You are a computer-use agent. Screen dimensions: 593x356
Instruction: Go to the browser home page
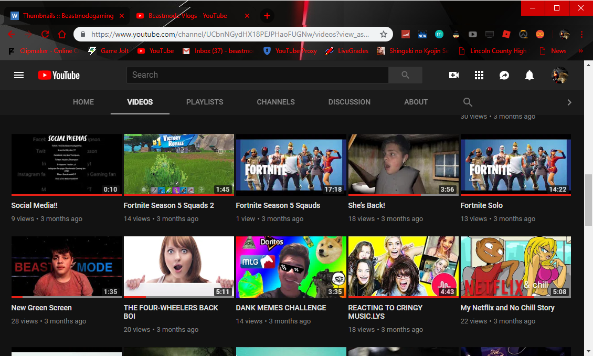[62, 35]
